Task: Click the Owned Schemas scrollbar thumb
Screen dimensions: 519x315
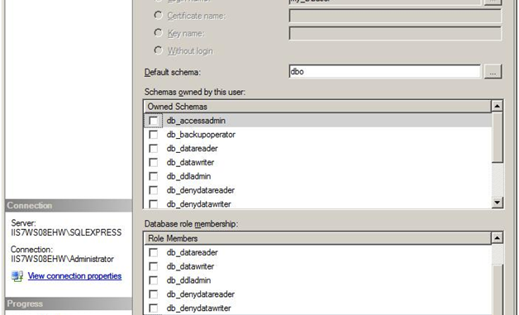Action: pos(498,137)
